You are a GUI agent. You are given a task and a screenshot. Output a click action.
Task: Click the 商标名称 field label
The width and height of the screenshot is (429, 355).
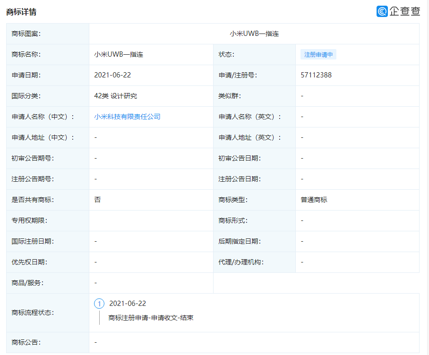pyautogui.click(x=26, y=54)
